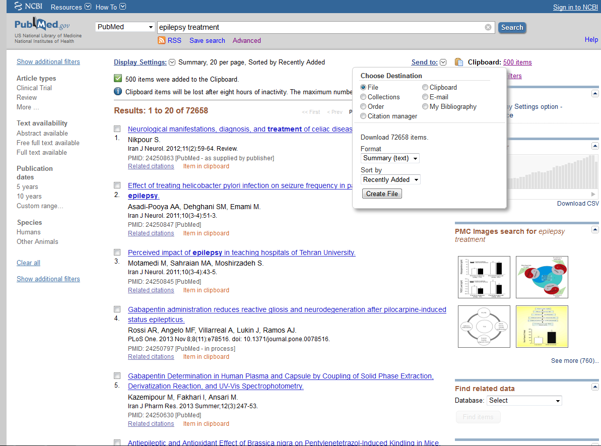Click the Clear all filters link
Screen dimensions: 601x446
(28, 263)
